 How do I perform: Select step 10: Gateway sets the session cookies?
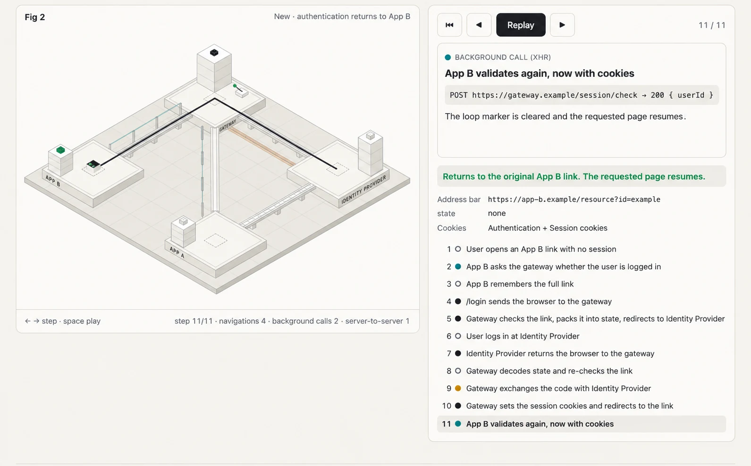(582, 406)
